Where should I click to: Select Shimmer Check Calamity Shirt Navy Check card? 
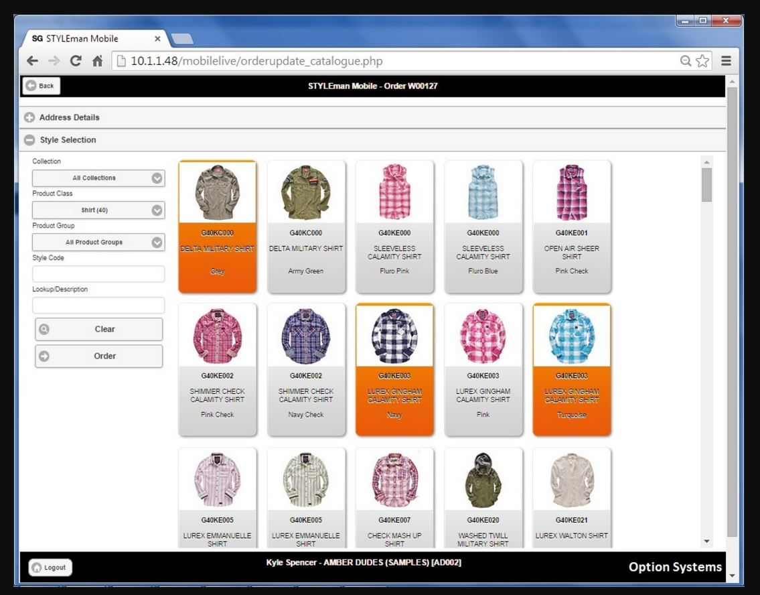click(306, 369)
